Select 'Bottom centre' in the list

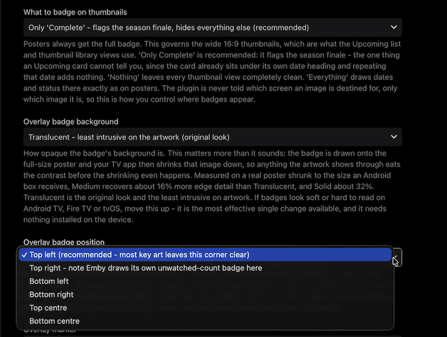(x=205, y=321)
